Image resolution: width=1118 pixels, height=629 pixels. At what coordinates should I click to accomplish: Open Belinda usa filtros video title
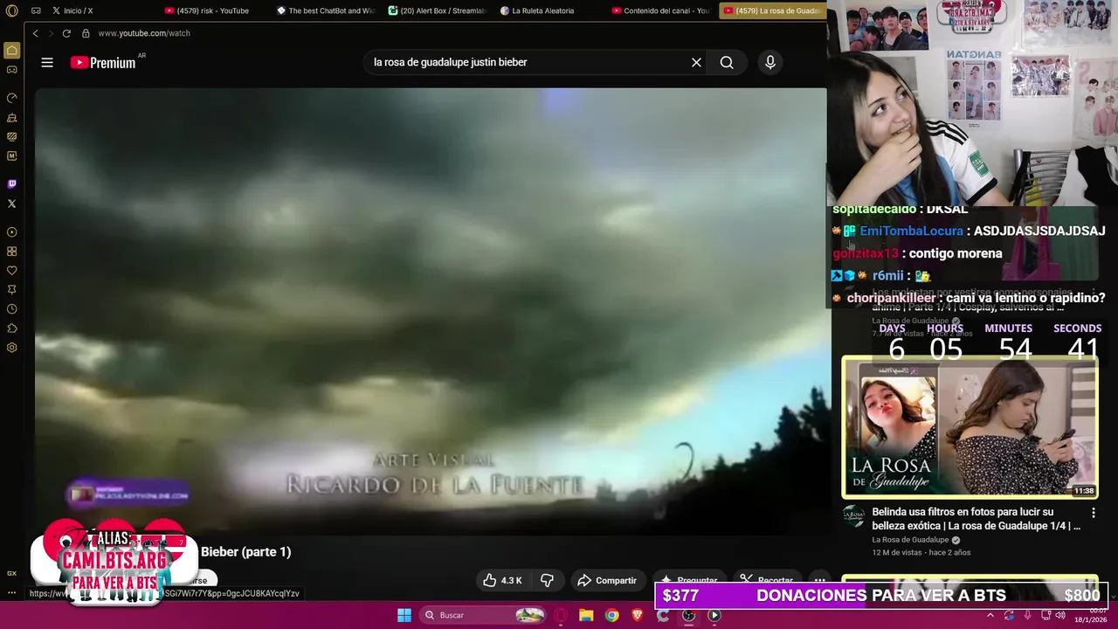(976, 519)
